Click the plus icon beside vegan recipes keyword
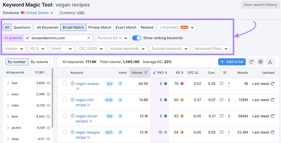The image size is (281, 143). pos(73,83)
